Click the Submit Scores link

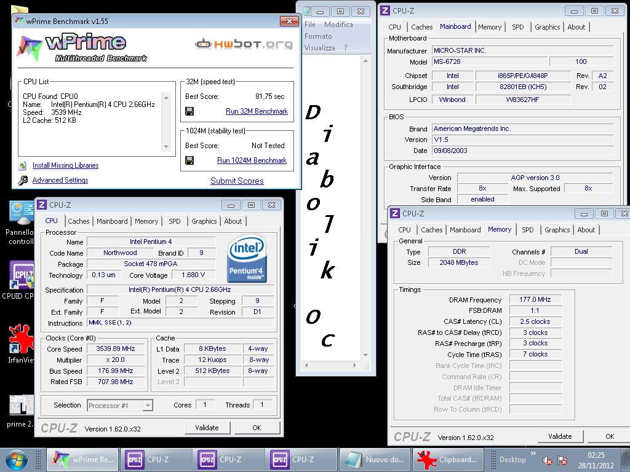pos(237,181)
